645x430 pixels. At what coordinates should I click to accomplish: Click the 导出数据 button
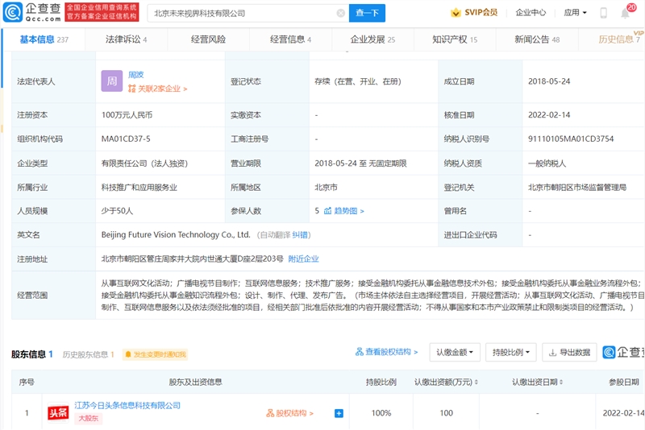pos(569,352)
